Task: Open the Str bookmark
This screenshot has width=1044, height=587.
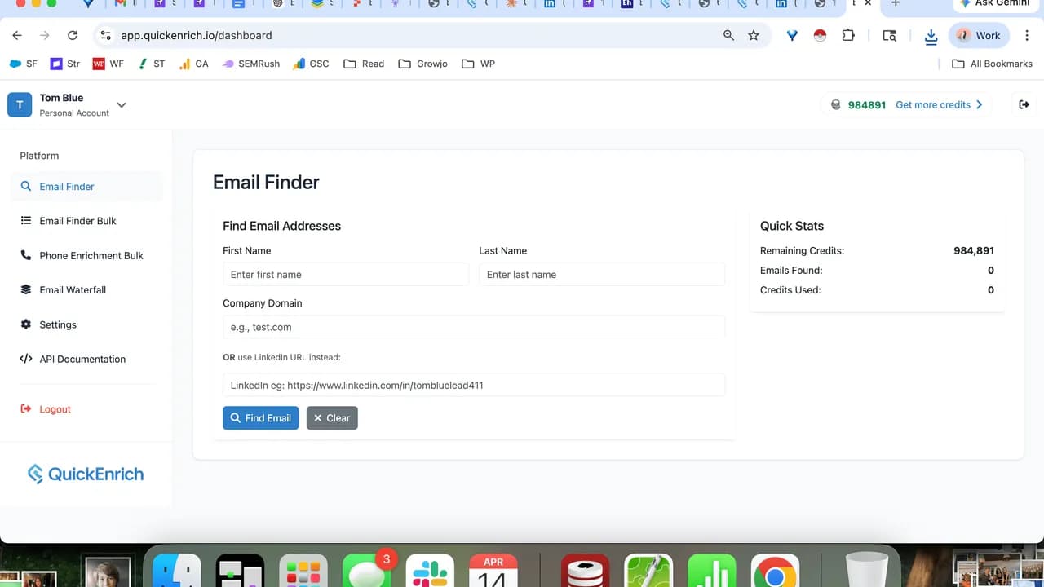Action: pos(65,64)
